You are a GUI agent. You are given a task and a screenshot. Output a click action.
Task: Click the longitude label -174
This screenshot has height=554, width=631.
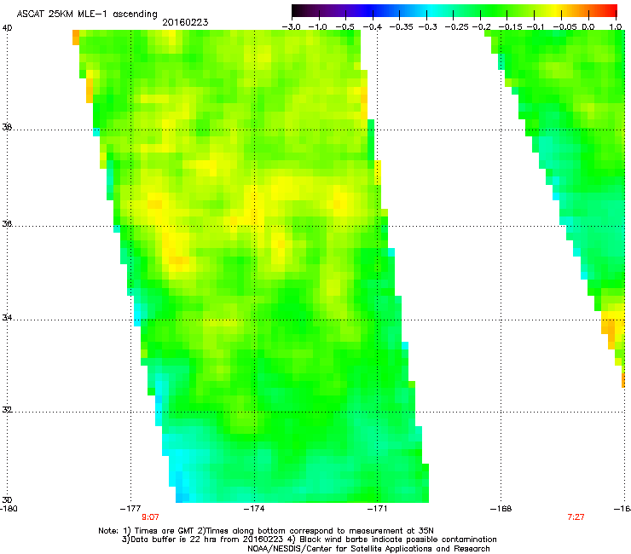pyautogui.click(x=254, y=509)
